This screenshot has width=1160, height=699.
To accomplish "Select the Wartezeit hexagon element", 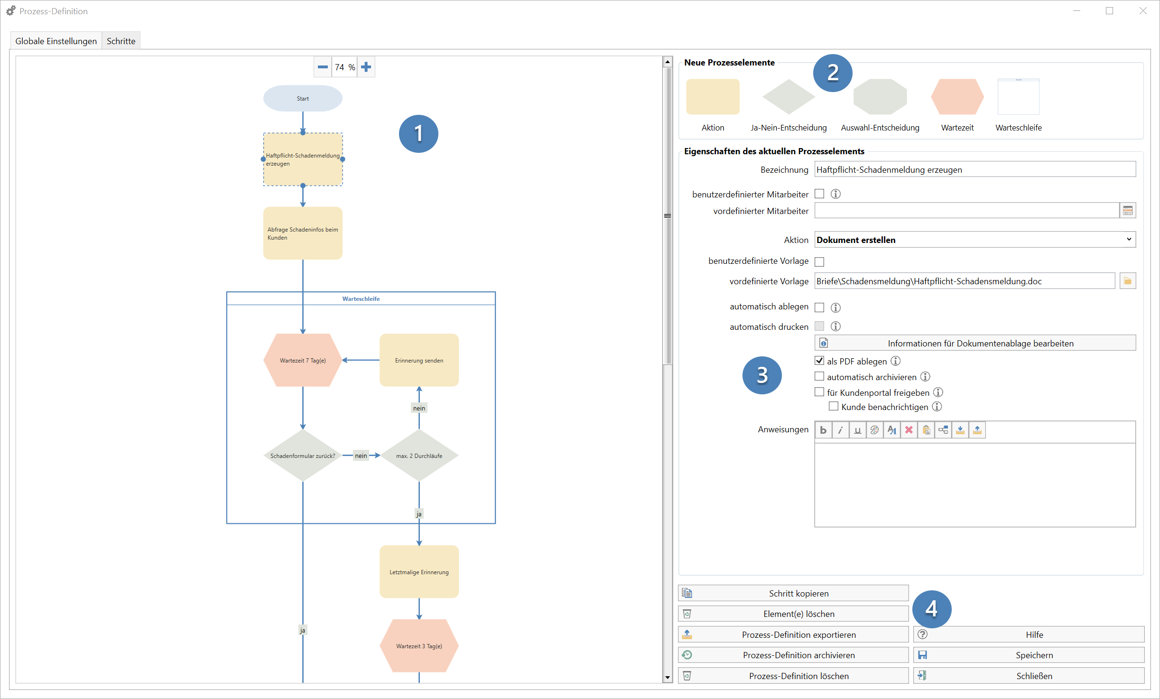I will [x=957, y=97].
